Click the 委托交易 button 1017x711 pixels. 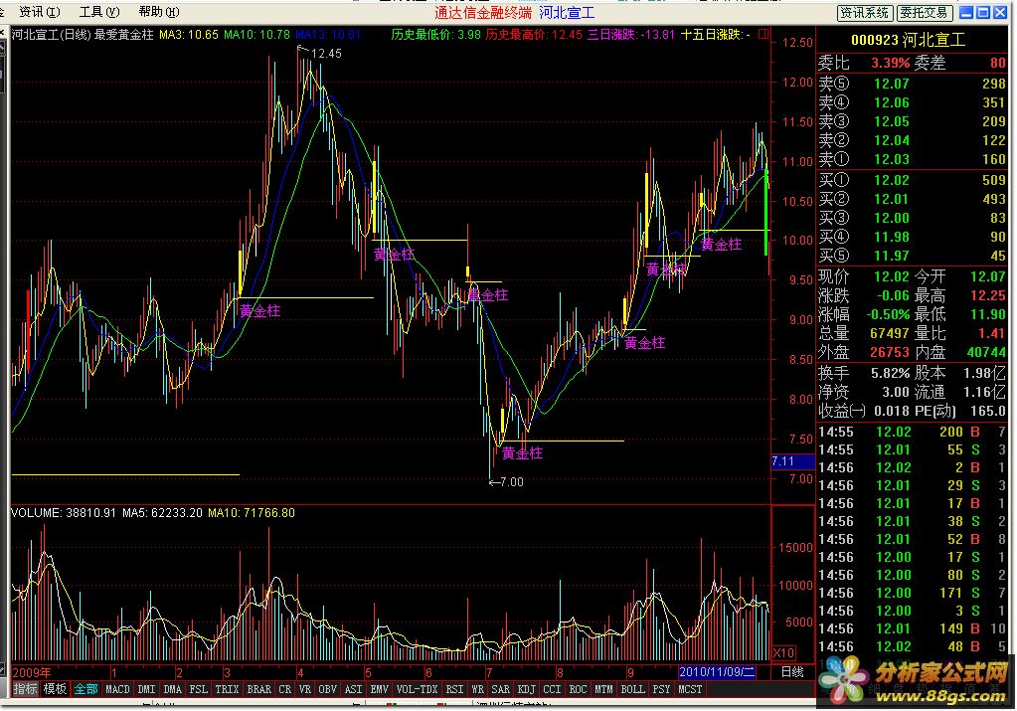pos(925,12)
